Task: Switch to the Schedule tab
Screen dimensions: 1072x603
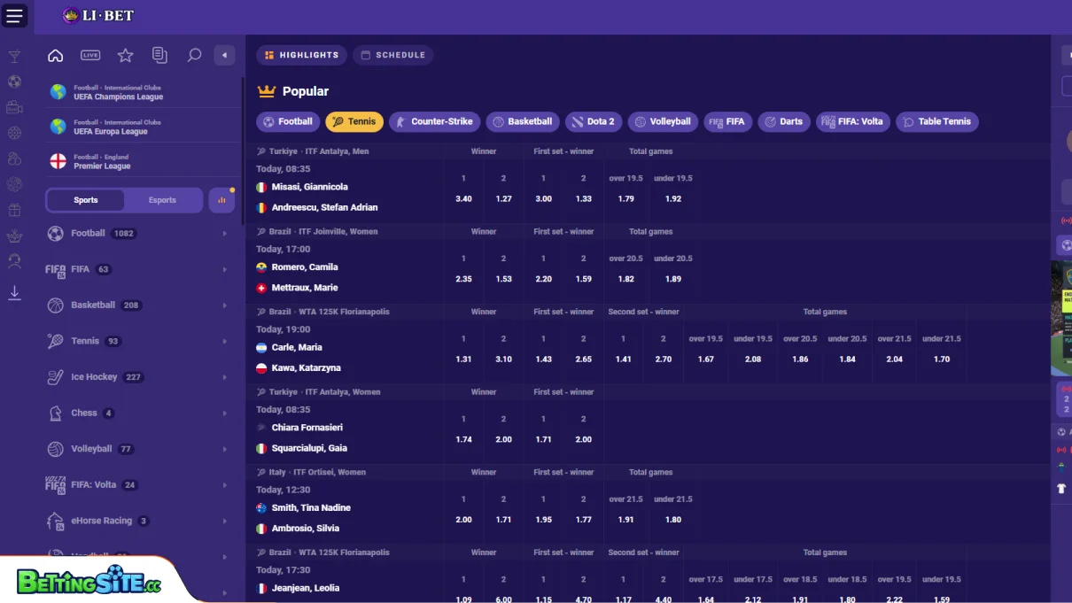Action: click(392, 54)
